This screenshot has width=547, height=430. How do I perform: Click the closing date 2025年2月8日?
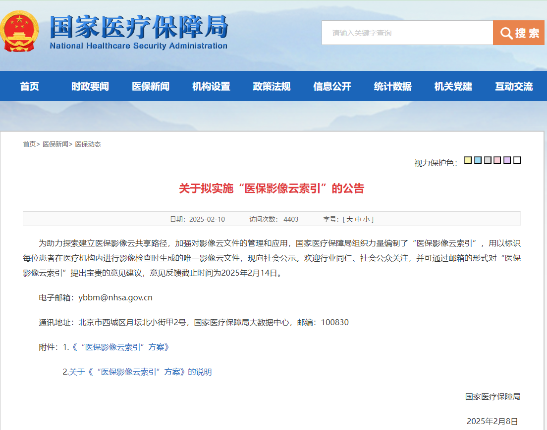pos(492,421)
